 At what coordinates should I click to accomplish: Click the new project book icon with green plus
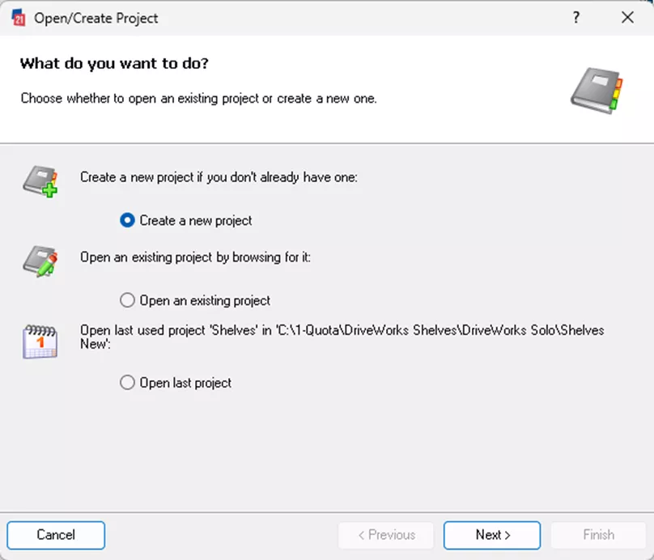click(40, 181)
